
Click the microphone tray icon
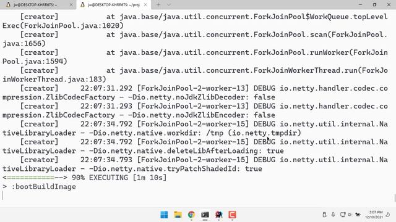(333, 215)
